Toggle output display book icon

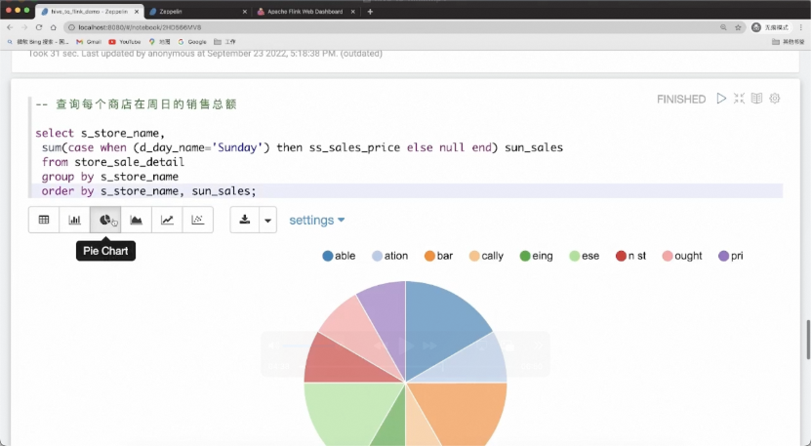(756, 99)
